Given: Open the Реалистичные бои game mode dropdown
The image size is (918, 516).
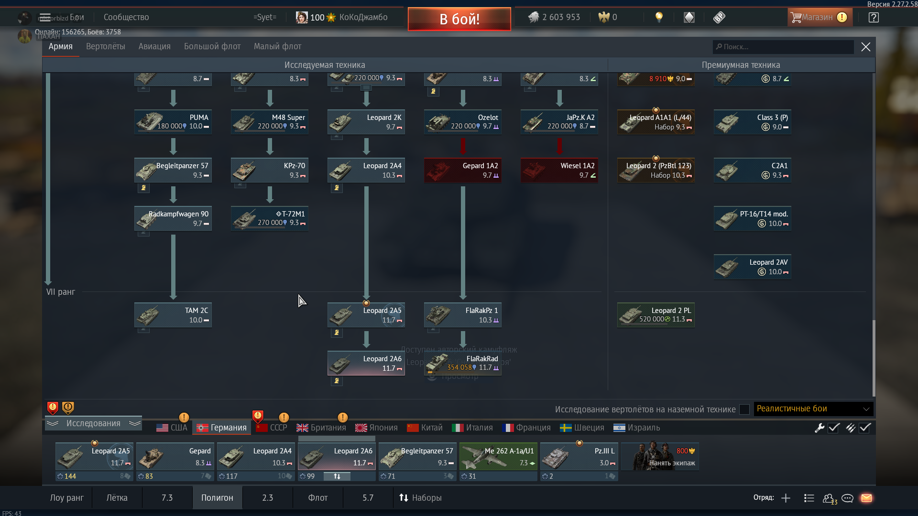Looking at the screenshot, I should point(813,409).
